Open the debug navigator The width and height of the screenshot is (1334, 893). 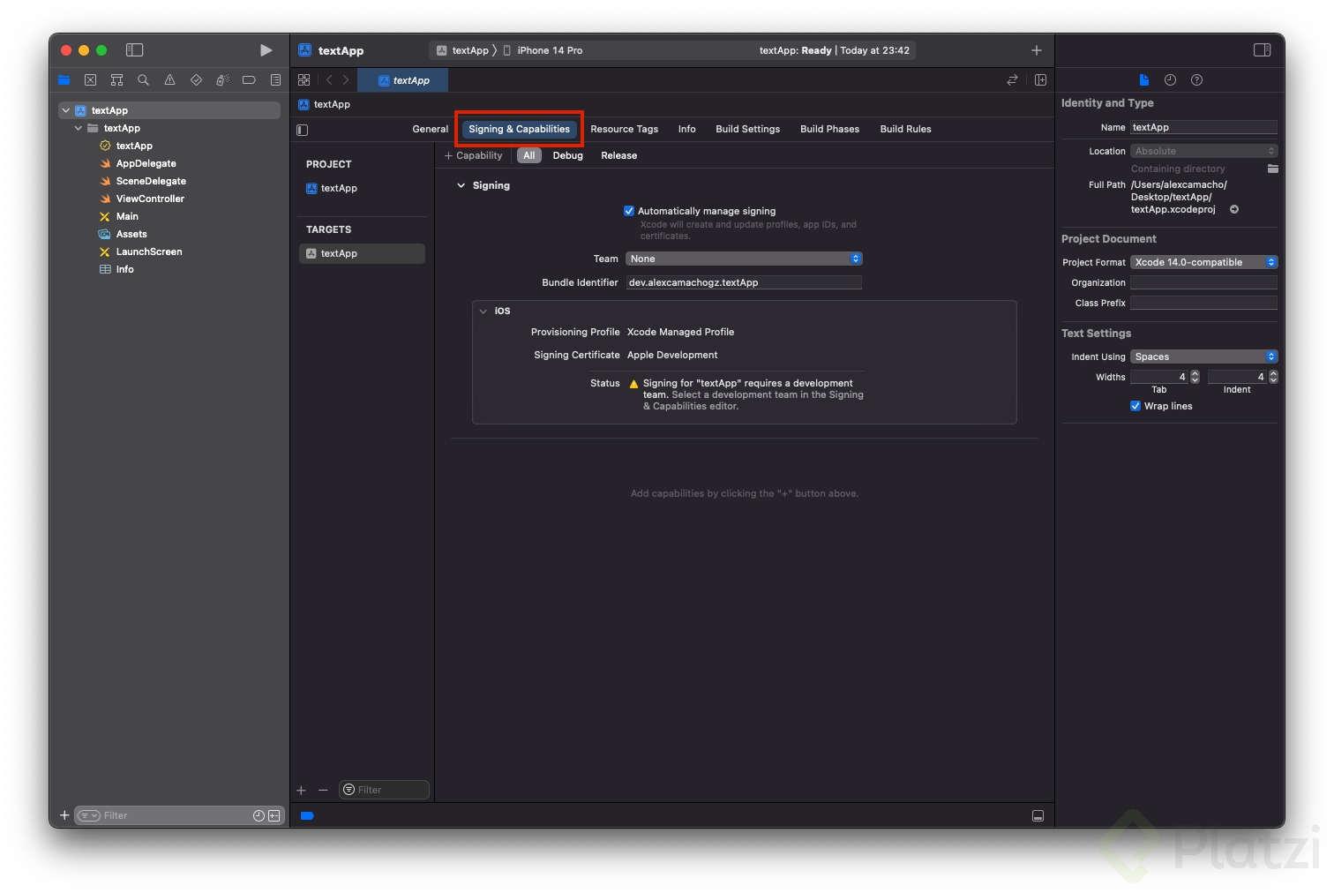click(x=222, y=80)
